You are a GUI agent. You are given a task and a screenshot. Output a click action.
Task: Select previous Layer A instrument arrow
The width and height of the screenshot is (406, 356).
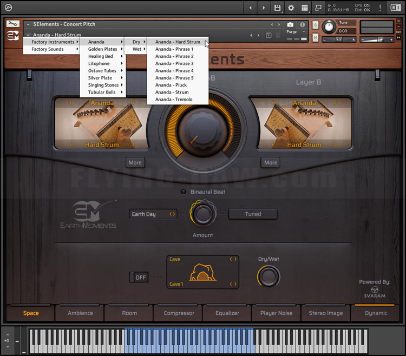[x=71, y=103]
